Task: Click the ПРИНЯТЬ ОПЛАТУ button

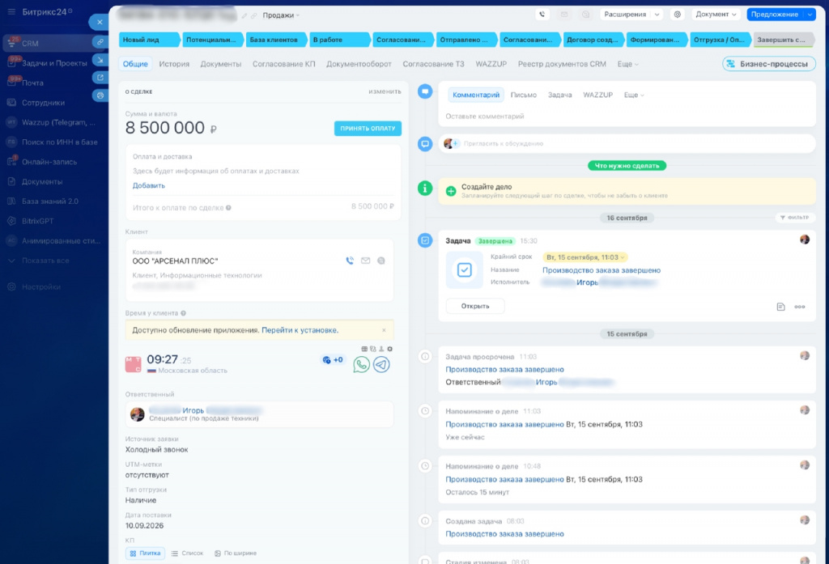Action: click(x=368, y=129)
